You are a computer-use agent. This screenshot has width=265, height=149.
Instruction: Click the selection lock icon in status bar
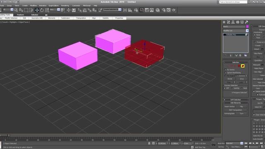coord(149,143)
